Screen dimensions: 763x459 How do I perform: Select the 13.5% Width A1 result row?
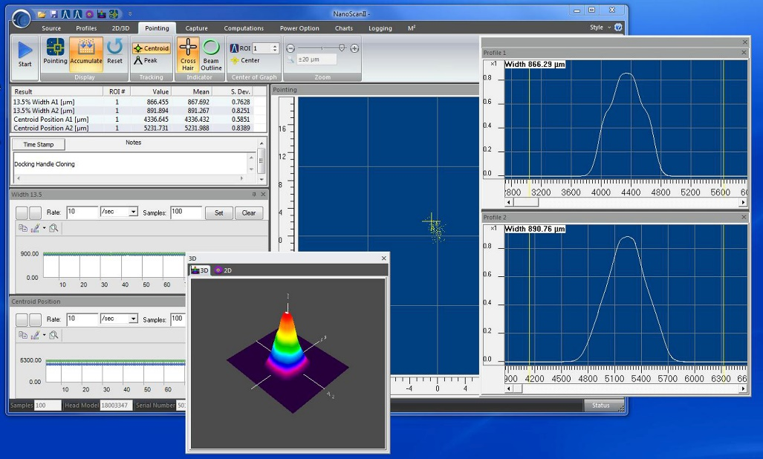click(x=139, y=102)
